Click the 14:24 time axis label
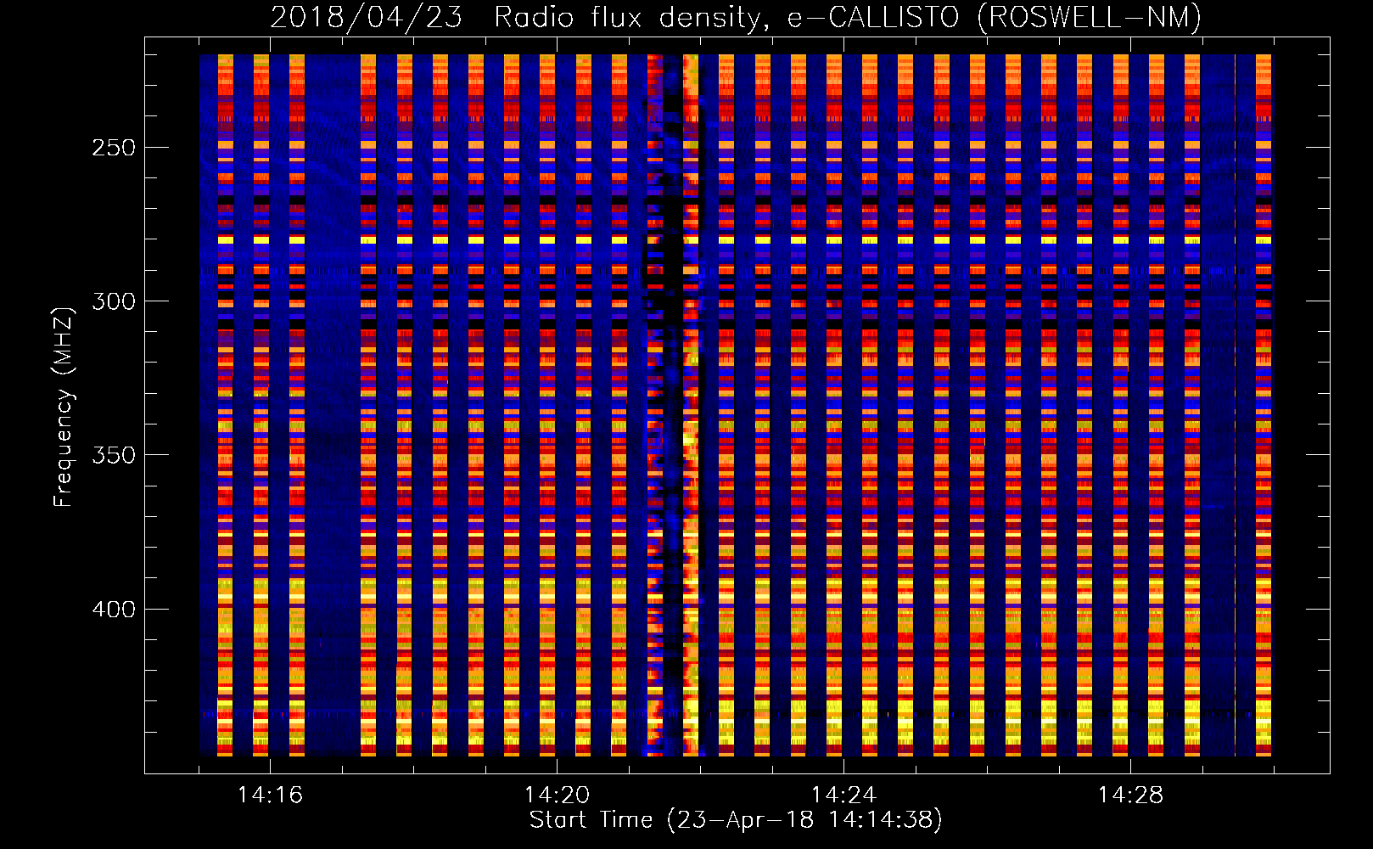The width and height of the screenshot is (1373, 849). click(843, 796)
